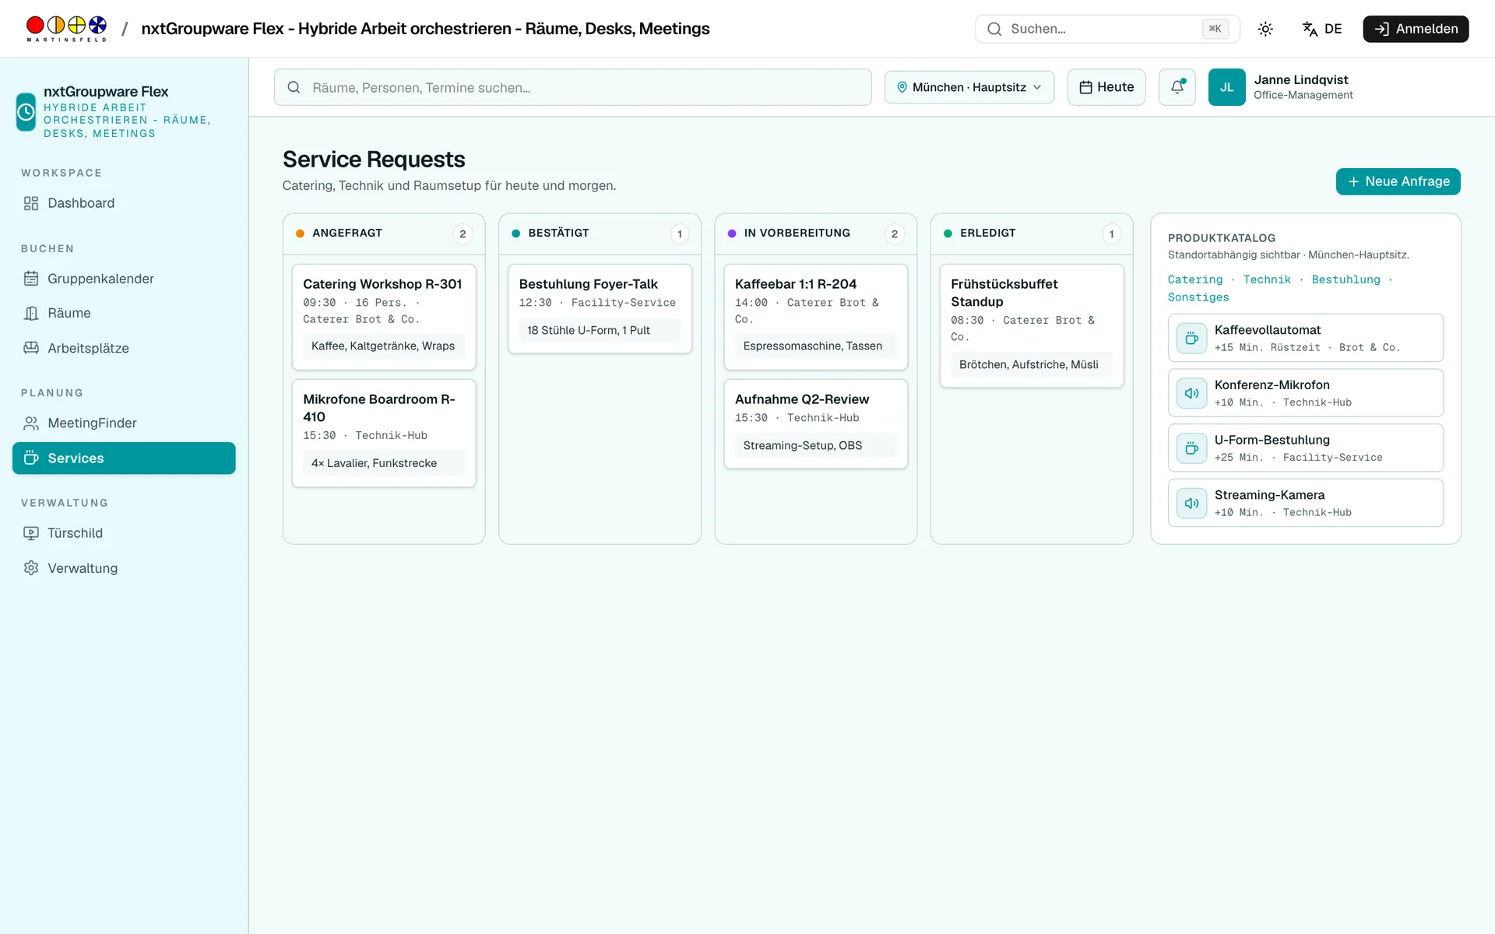Screen dimensions: 1495x934
Task: Click Janne Lindqvist user name
Action: click(x=1300, y=79)
